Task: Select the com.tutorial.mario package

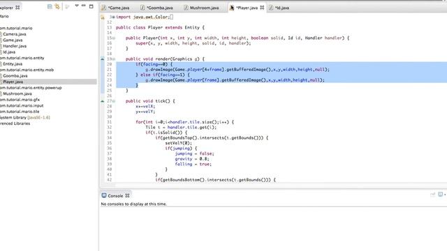Action: 16,28
